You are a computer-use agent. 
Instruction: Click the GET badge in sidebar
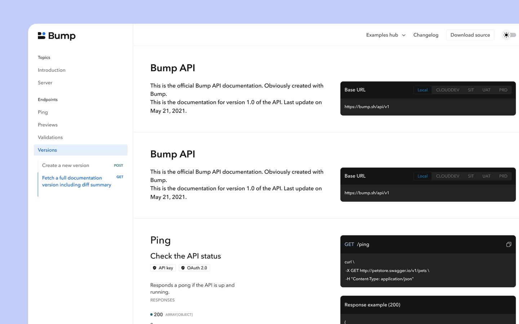pyautogui.click(x=120, y=177)
